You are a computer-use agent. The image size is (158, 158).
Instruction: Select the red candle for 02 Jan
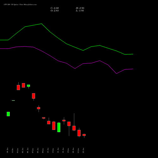[x=23, y=85]
